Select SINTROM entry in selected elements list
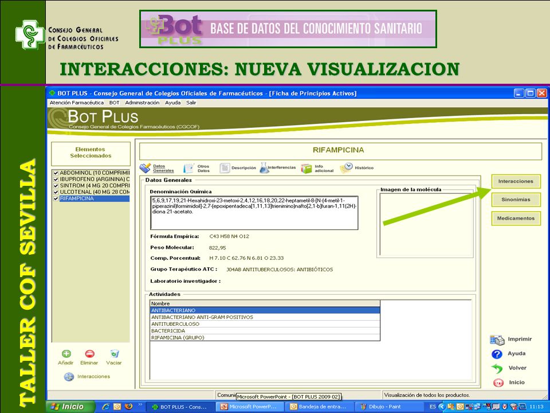Viewport: 550px width, 413px height. [x=95, y=186]
